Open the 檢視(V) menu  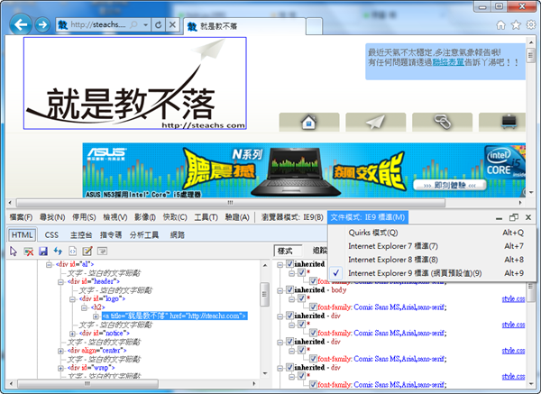[115, 217]
